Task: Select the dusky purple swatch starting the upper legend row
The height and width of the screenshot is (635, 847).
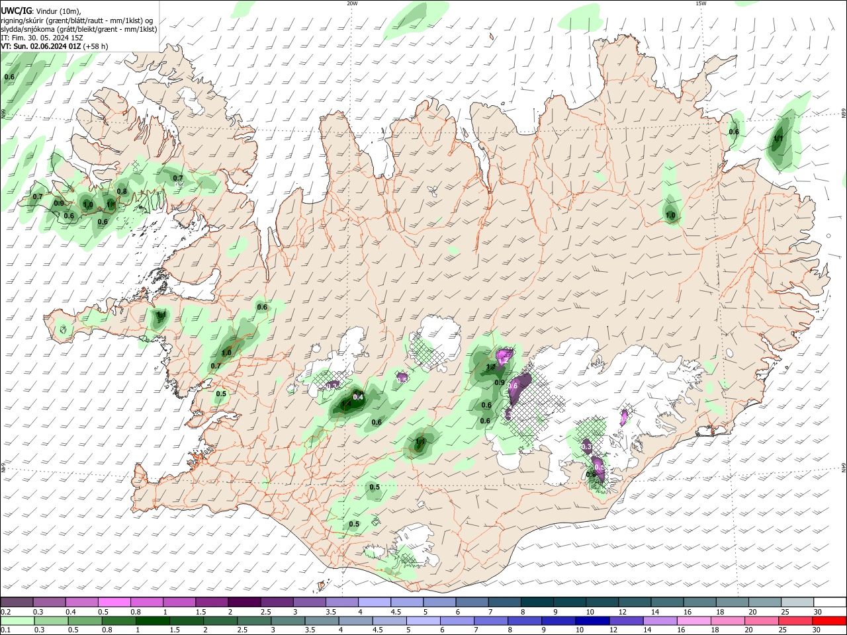Action: pos(17,603)
